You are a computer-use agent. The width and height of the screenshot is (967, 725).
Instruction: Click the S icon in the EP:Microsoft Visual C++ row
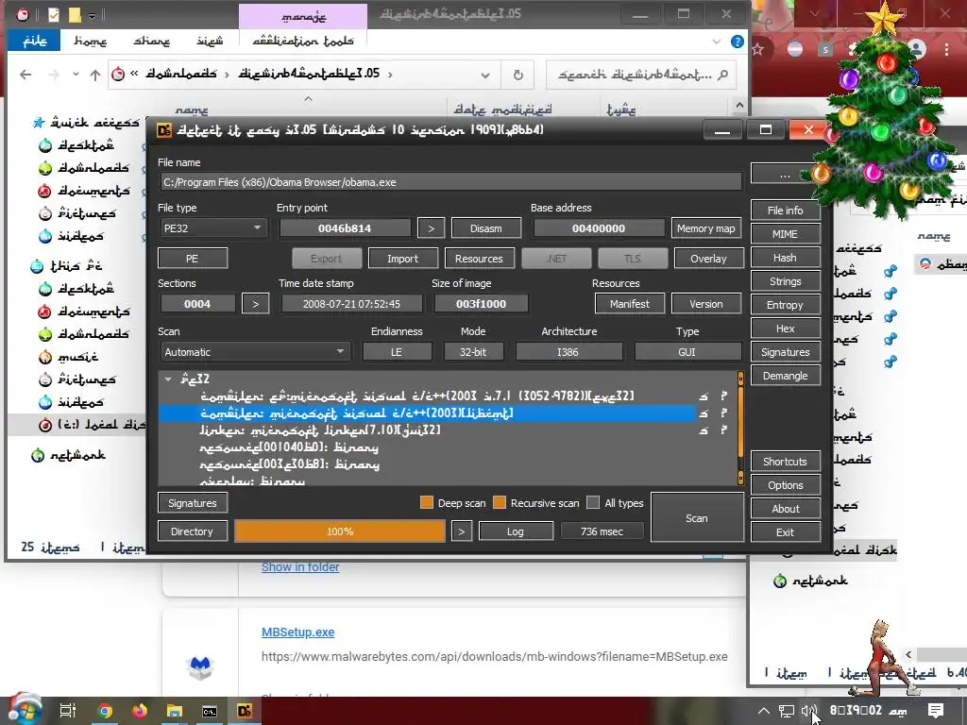[x=704, y=396]
